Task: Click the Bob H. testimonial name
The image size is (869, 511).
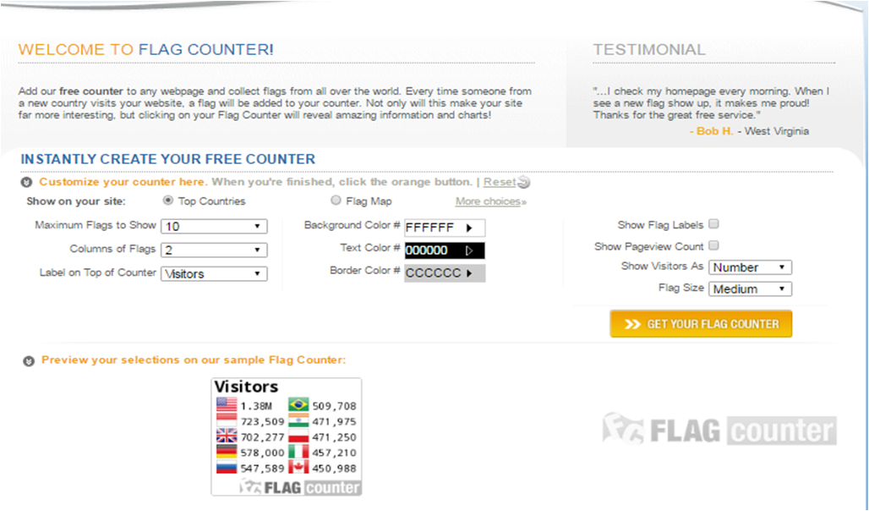Action: tap(714, 131)
